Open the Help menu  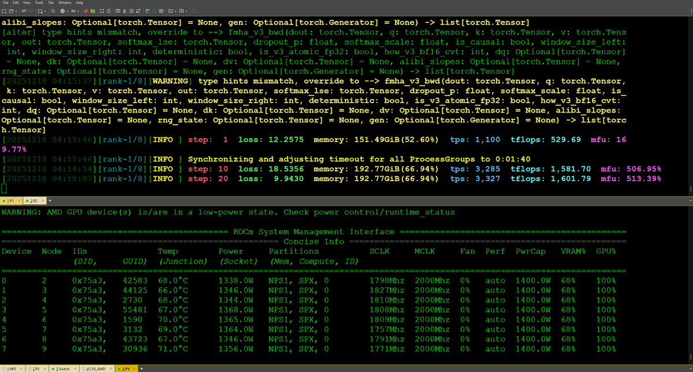pos(80,3)
